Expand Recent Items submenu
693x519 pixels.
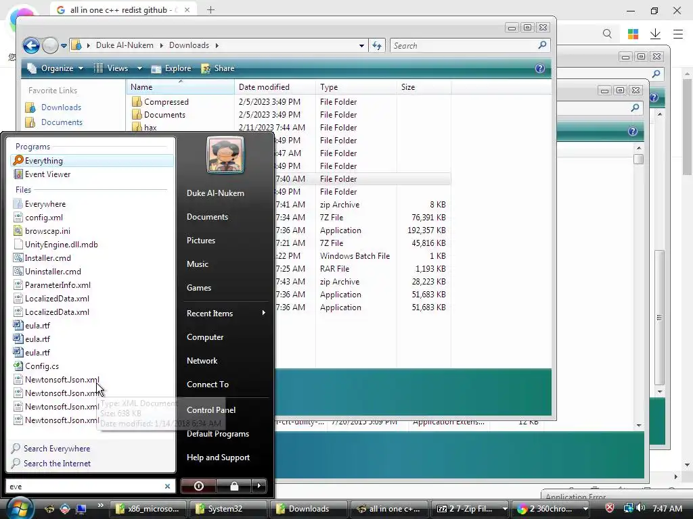click(226, 314)
